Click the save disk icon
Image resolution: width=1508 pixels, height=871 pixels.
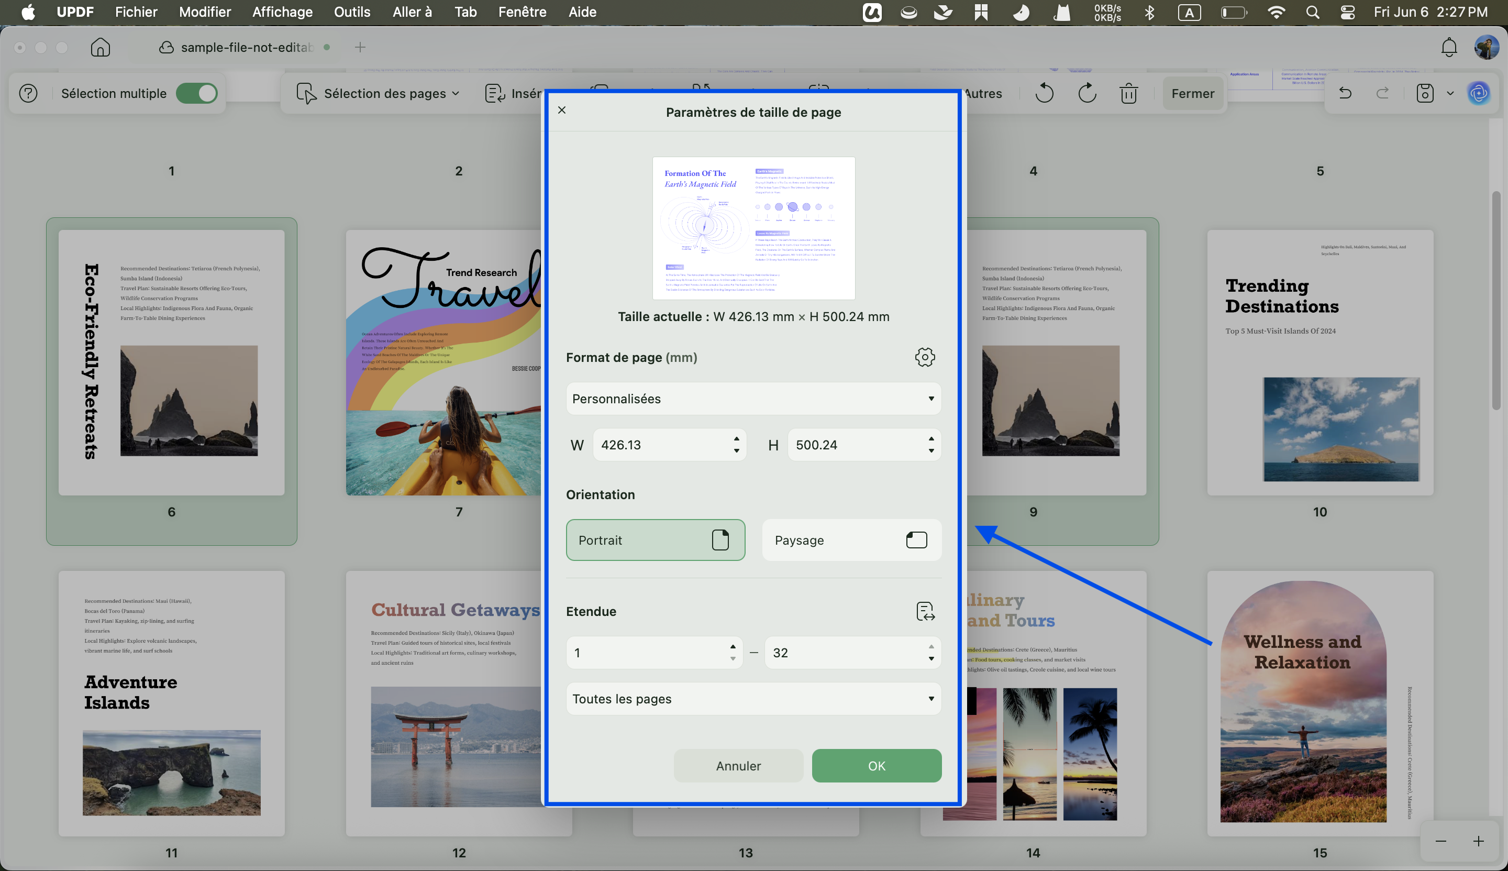pos(1425,93)
